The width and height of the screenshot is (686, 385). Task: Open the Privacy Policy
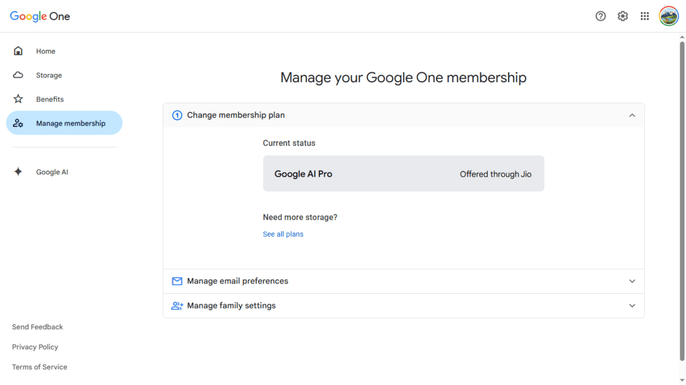click(35, 347)
